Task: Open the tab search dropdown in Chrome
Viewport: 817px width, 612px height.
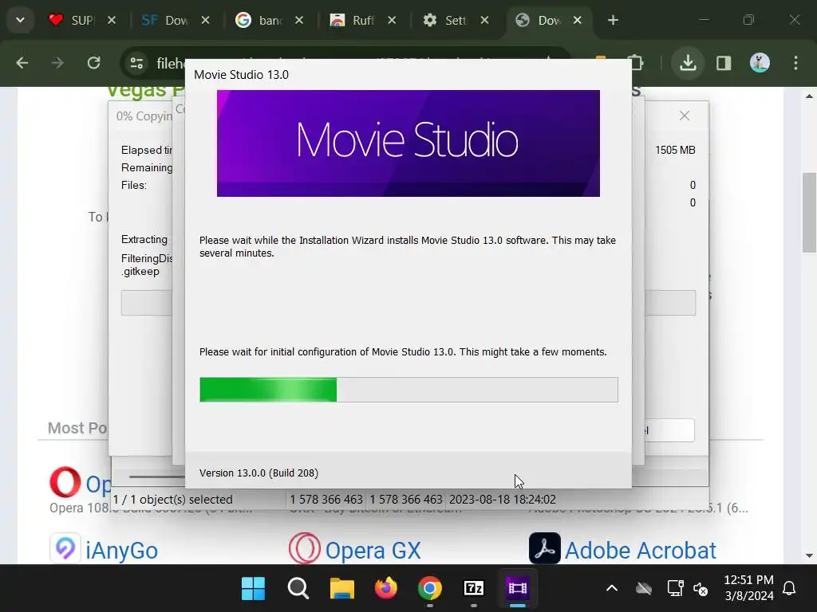Action: 20,20
